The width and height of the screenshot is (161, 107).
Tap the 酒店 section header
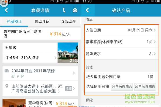89,19
